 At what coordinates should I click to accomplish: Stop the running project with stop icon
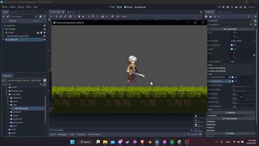(227, 7)
